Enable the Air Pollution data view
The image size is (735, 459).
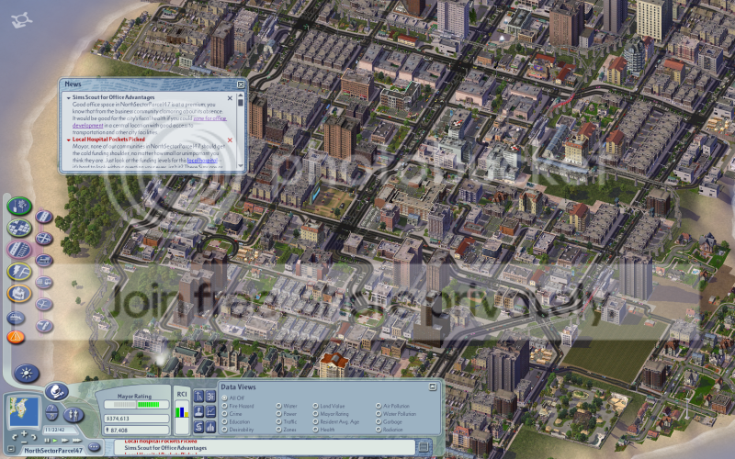pyautogui.click(x=379, y=406)
